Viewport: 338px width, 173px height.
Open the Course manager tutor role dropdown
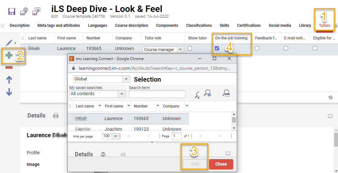point(181,50)
